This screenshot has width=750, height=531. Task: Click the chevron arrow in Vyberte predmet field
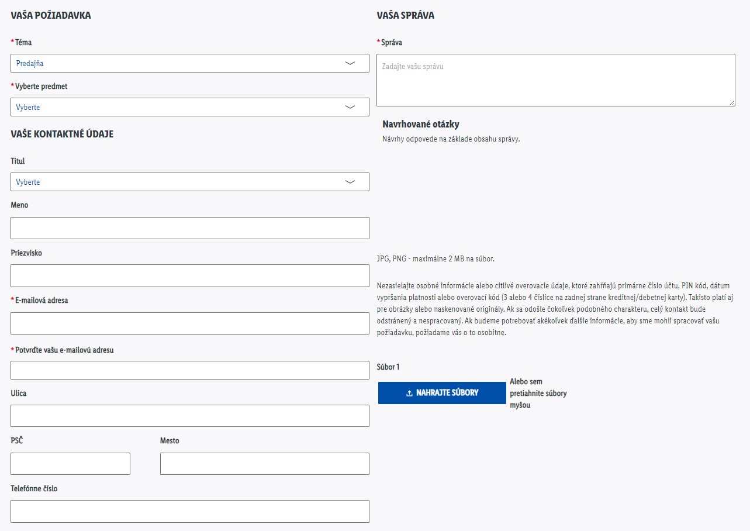[x=350, y=107]
